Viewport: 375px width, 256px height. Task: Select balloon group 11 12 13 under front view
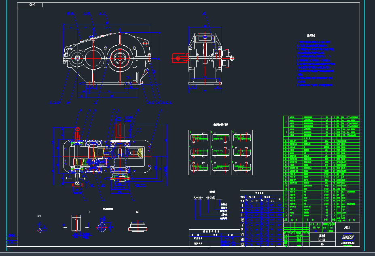coord(55,103)
